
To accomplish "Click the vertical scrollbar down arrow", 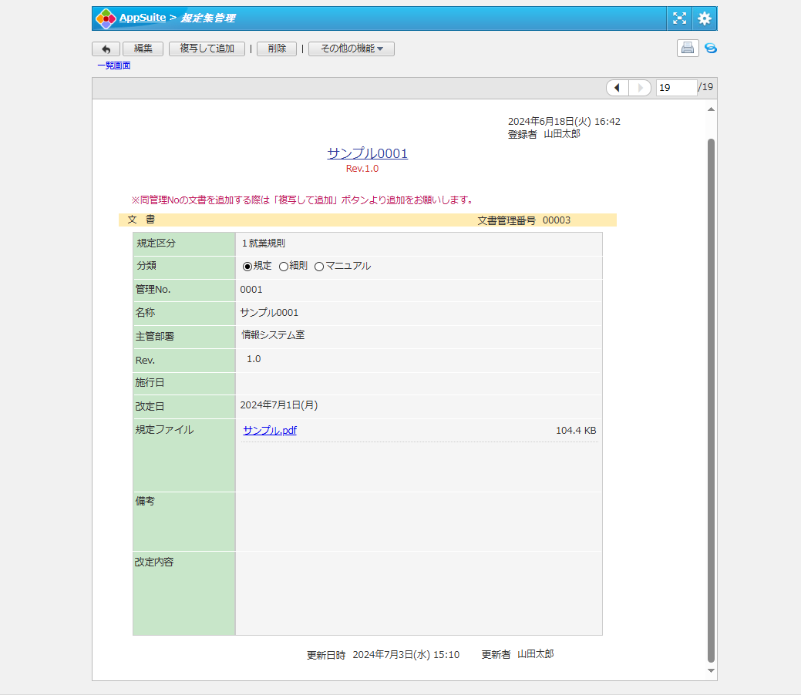I will [x=711, y=671].
